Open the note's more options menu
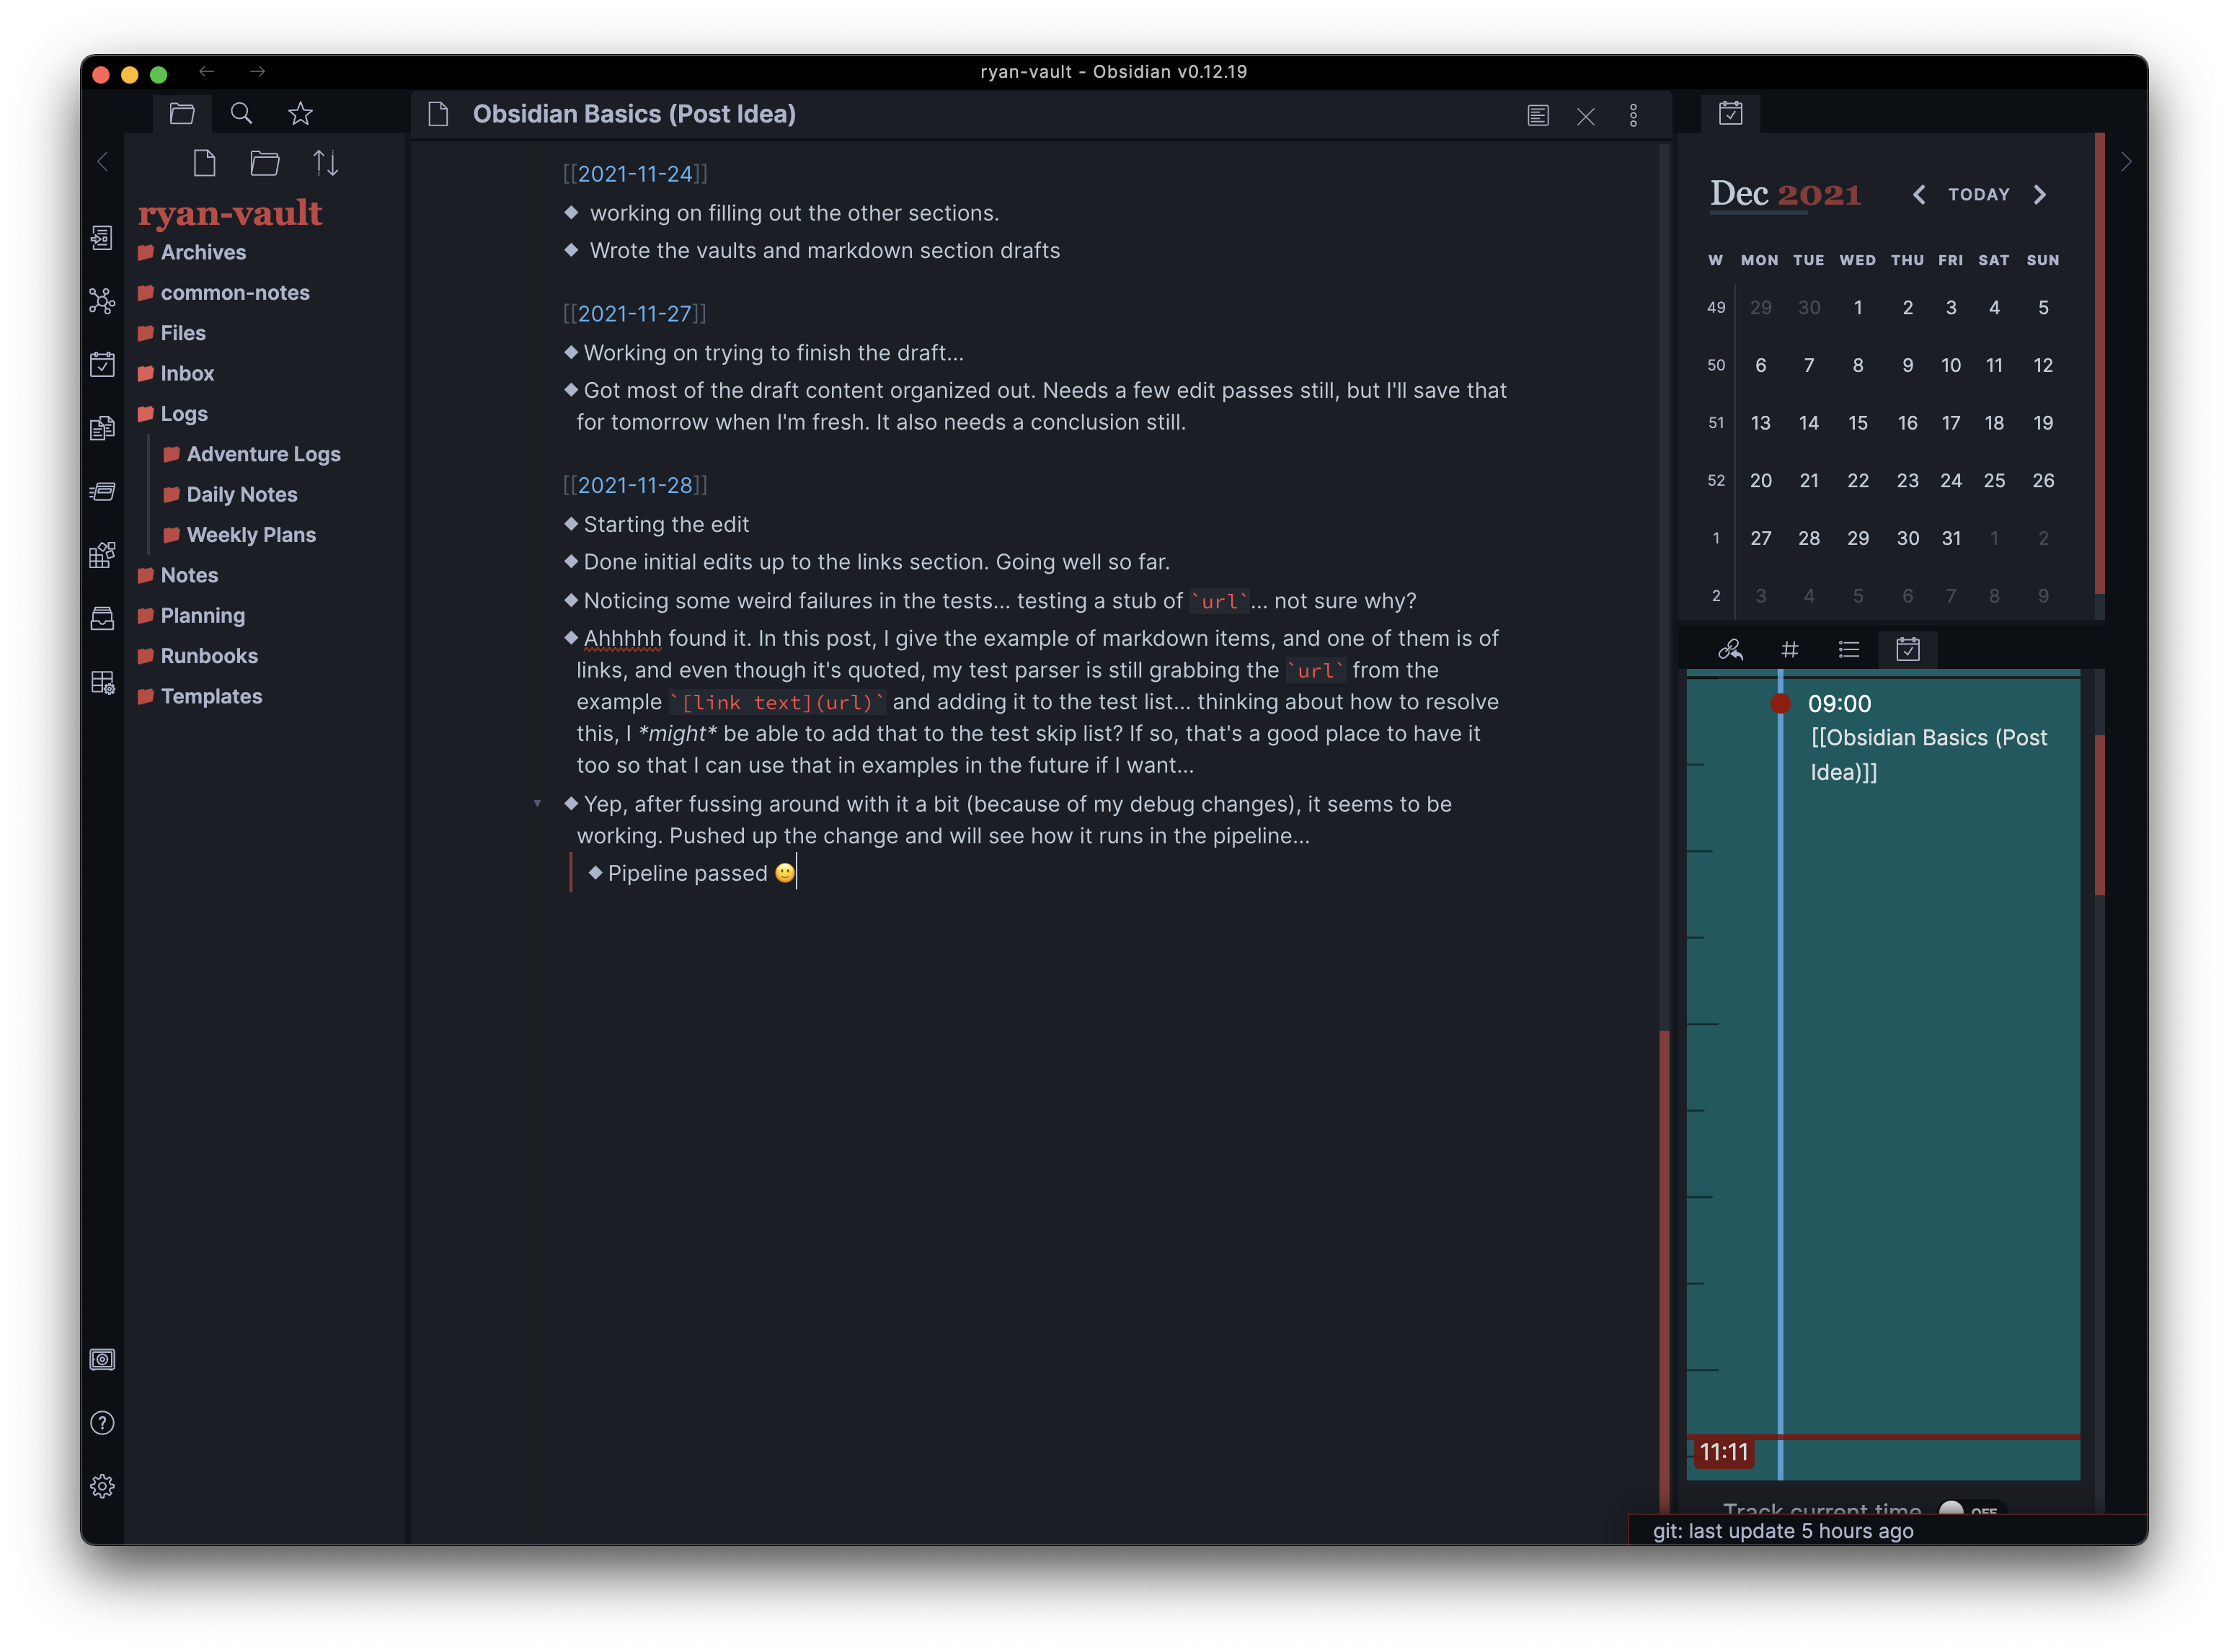This screenshot has width=2229, height=1652. pyautogui.click(x=1633, y=116)
